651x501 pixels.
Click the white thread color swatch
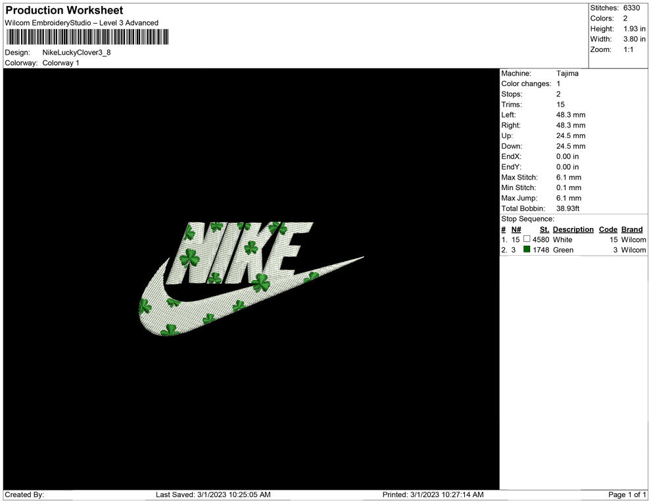click(x=527, y=239)
